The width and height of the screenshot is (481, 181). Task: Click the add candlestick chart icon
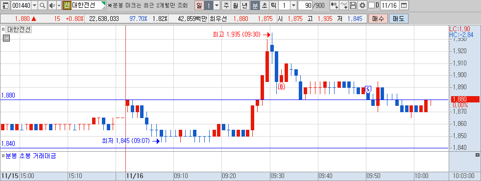coord(335,5)
